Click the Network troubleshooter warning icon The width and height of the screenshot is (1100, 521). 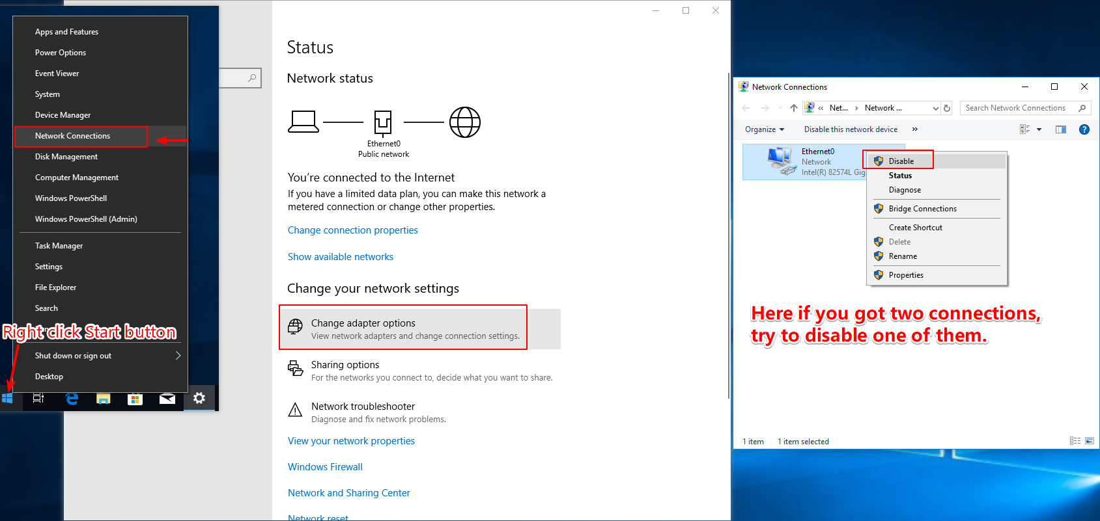point(295,410)
